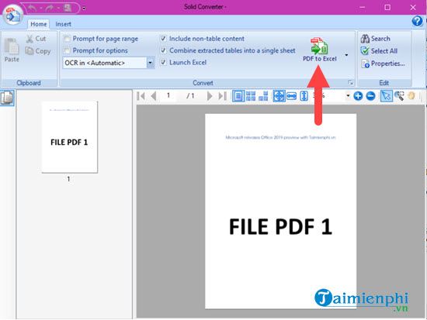Click the blue Zoom Out minus

[x=370, y=96]
